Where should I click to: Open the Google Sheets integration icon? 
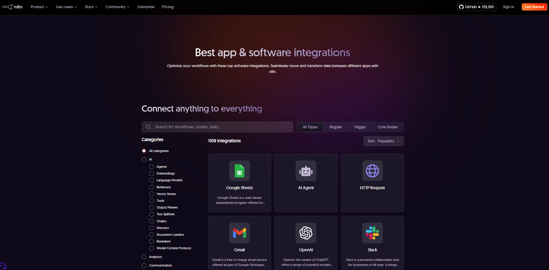coord(239,171)
